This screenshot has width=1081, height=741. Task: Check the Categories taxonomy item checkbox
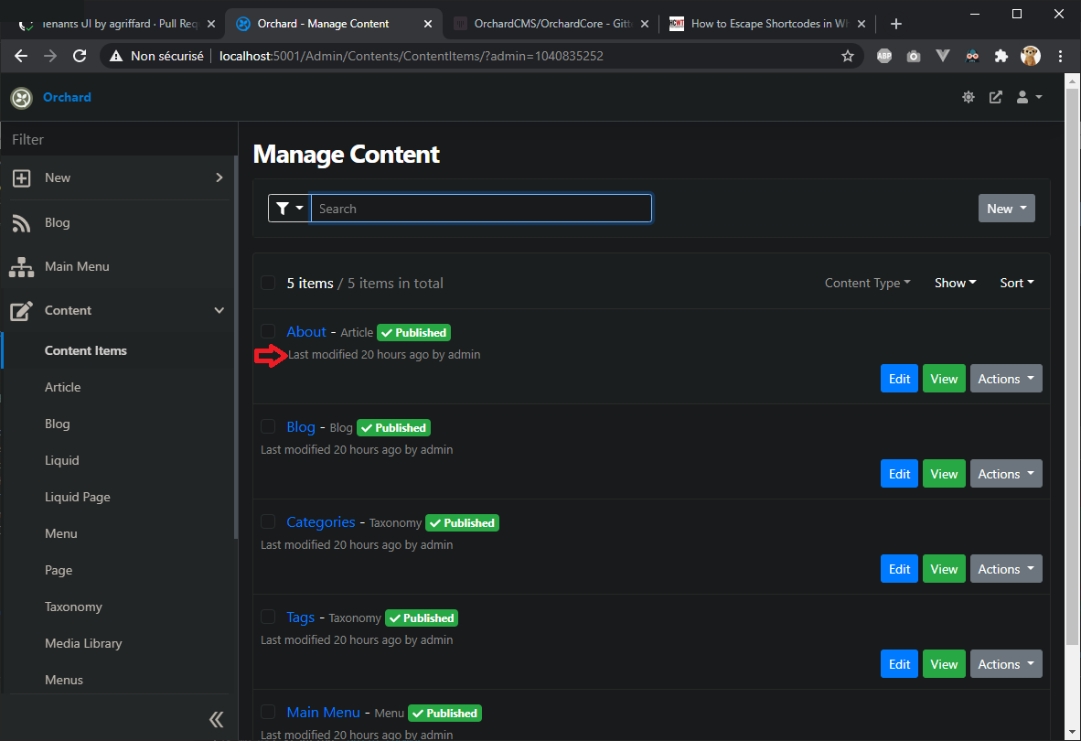point(268,521)
